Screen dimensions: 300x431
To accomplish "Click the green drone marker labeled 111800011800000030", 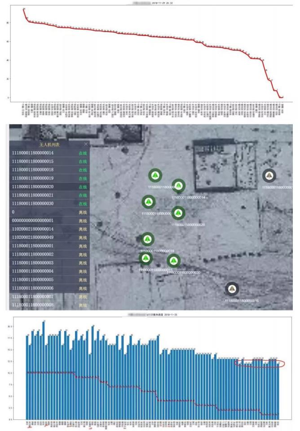I will pyautogui.click(x=174, y=260).
